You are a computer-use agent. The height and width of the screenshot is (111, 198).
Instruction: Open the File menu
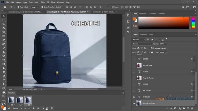[7, 2]
